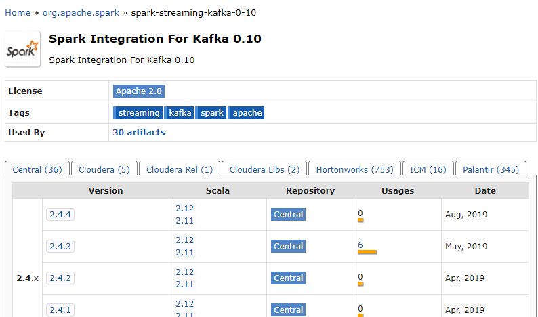Select Scala 2.12 for version 2.4.2
The width and height of the screenshot is (538, 317).
click(184, 272)
